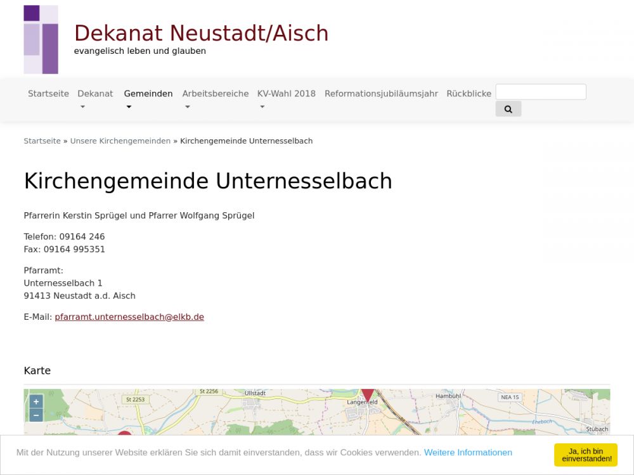Click the 'Dekanat Neustadt/Aisch' site title

(x=201, y=34)
